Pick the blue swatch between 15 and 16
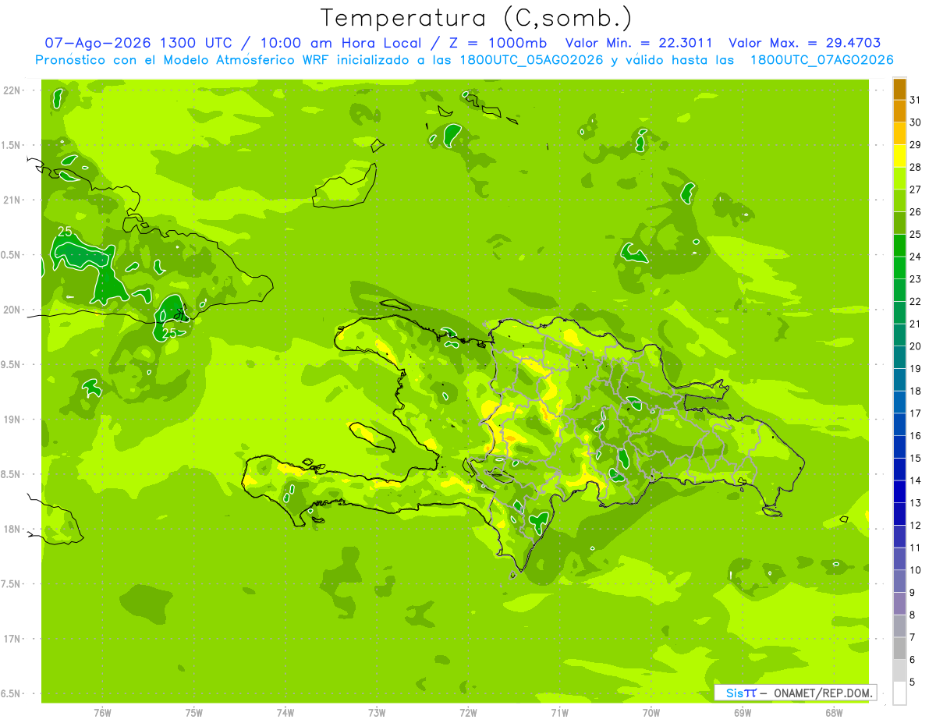Image resolution: width=936 pixels, height=723 pixels. pos(899,447)
